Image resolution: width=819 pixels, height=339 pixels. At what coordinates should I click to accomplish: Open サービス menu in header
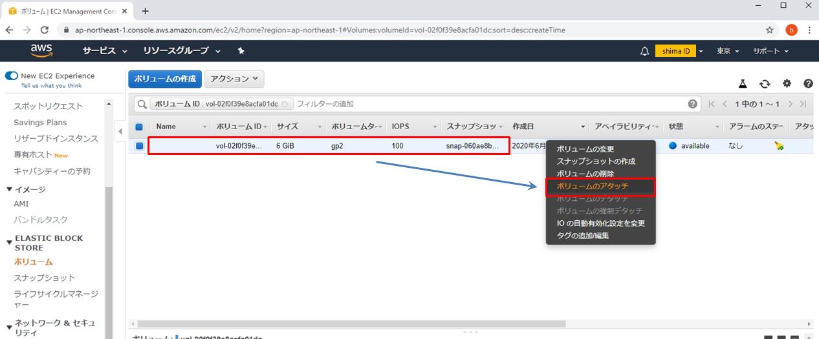(105, 51)
